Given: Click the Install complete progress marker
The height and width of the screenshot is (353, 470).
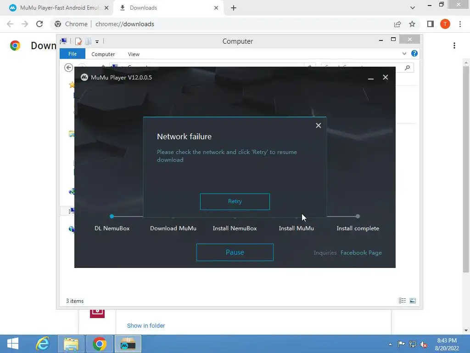Looking at the screenshot, I should click(x=358, y=216).
